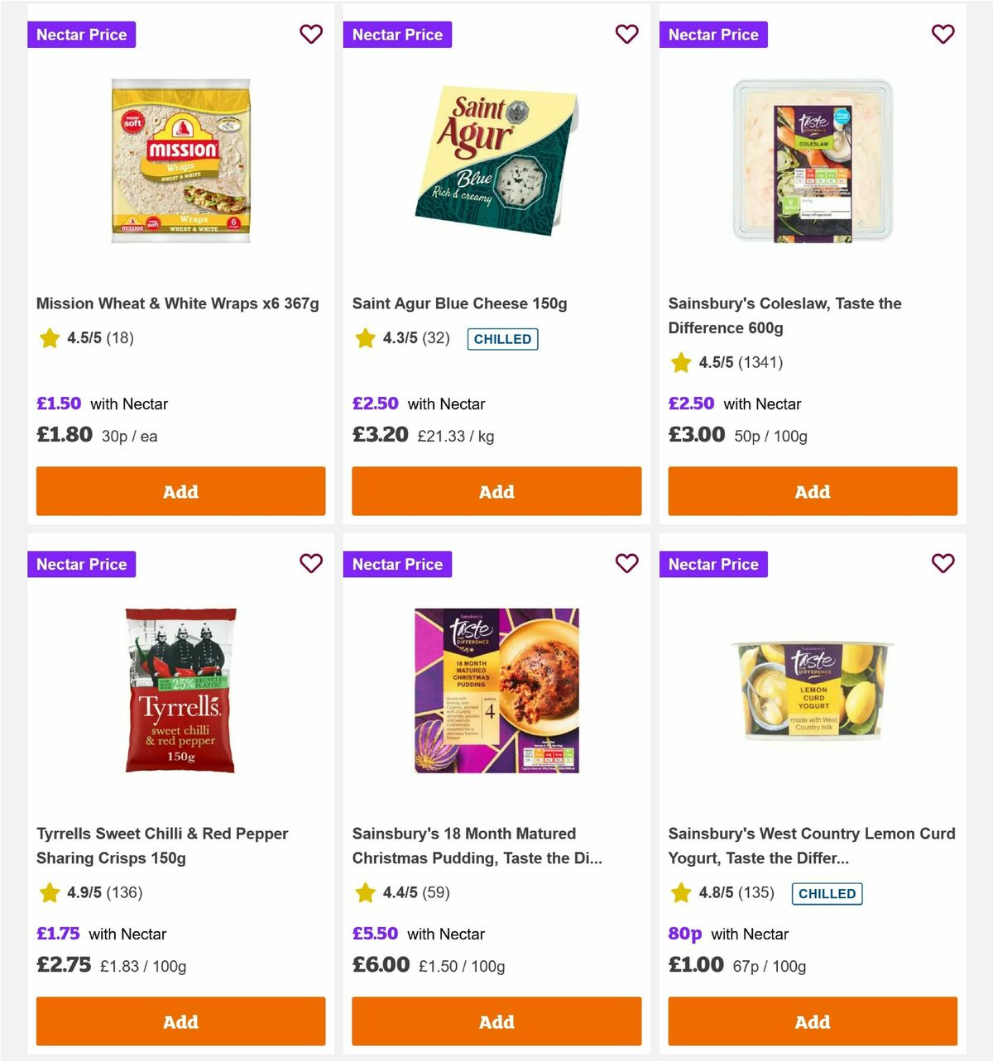Click the CHILLED label on the yogurt card
This screenshot has width=993, height=1061.
827,894
